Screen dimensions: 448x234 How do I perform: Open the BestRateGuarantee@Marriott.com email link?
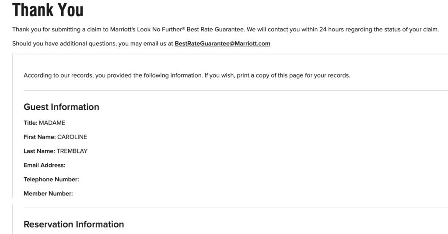tap(222, 44)
